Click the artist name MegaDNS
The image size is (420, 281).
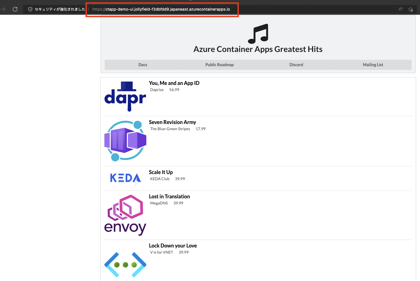point(159,203)
